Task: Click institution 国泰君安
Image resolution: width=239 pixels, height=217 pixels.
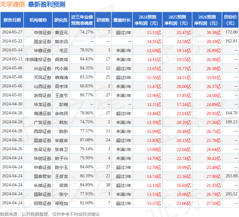Action: (43, 176)
